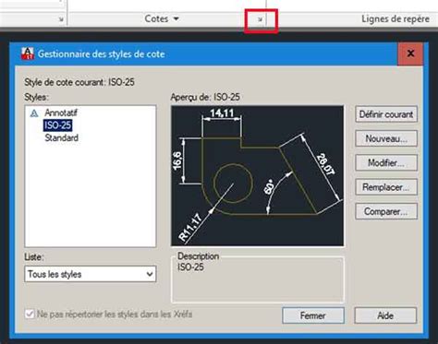Click the left panel's dialog launcher arrow
This screenshot has width=438, height=344.
(61, 19)
